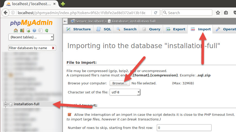Open phpMyAdmin documentation help icon

click(34, 30)
